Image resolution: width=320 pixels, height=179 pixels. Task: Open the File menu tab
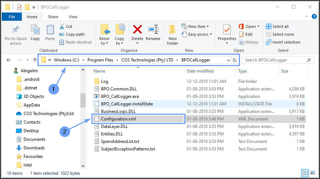click(12, 17)
